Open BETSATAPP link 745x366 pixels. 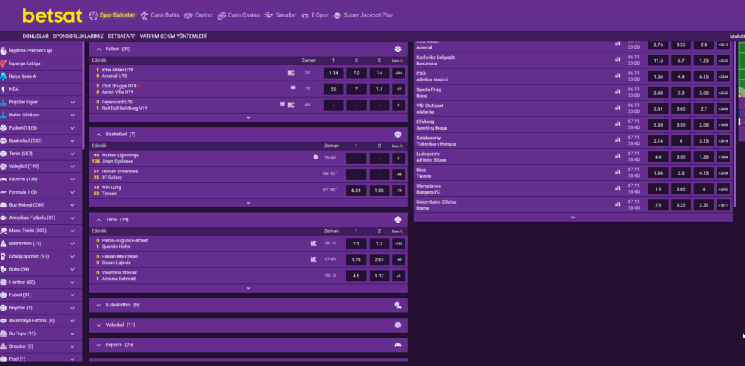coord(121,36)
